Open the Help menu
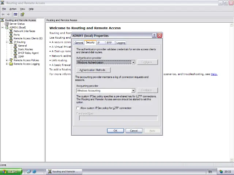Viewport: 234px width, 175px height. [x=31, y=9]
